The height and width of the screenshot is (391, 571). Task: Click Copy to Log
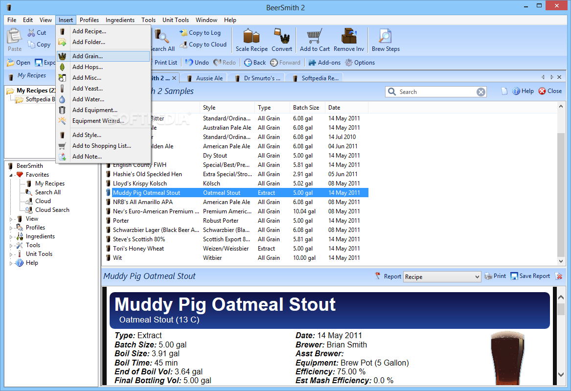200,33
